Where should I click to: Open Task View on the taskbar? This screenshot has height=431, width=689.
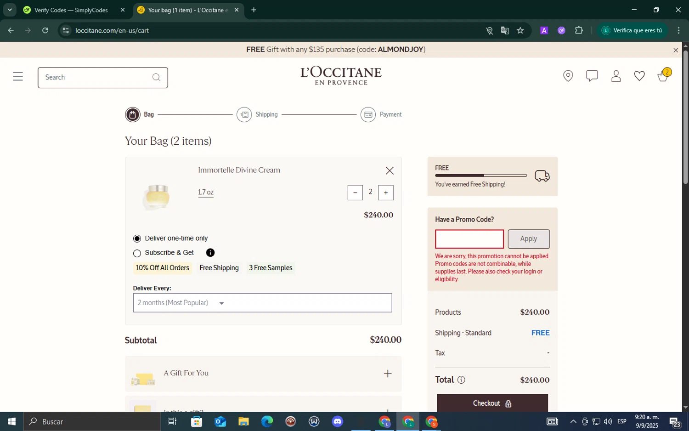(x=173, y=421)
